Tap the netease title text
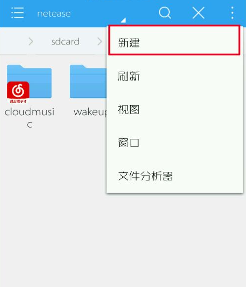Viewport: 246px width, 287px height. click(54, 13)
